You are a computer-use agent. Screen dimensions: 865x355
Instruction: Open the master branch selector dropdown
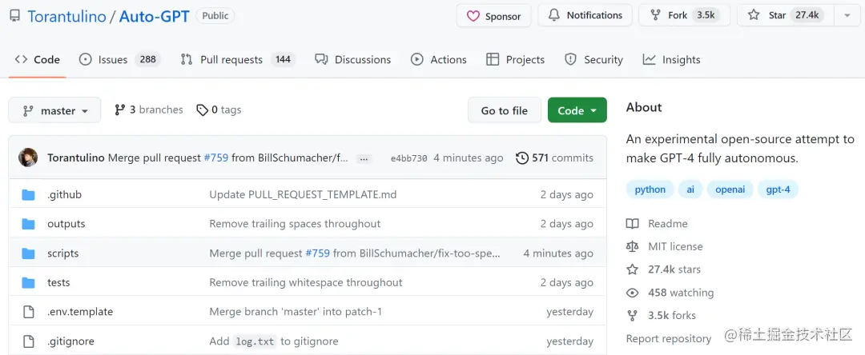(x=54, y=110)
